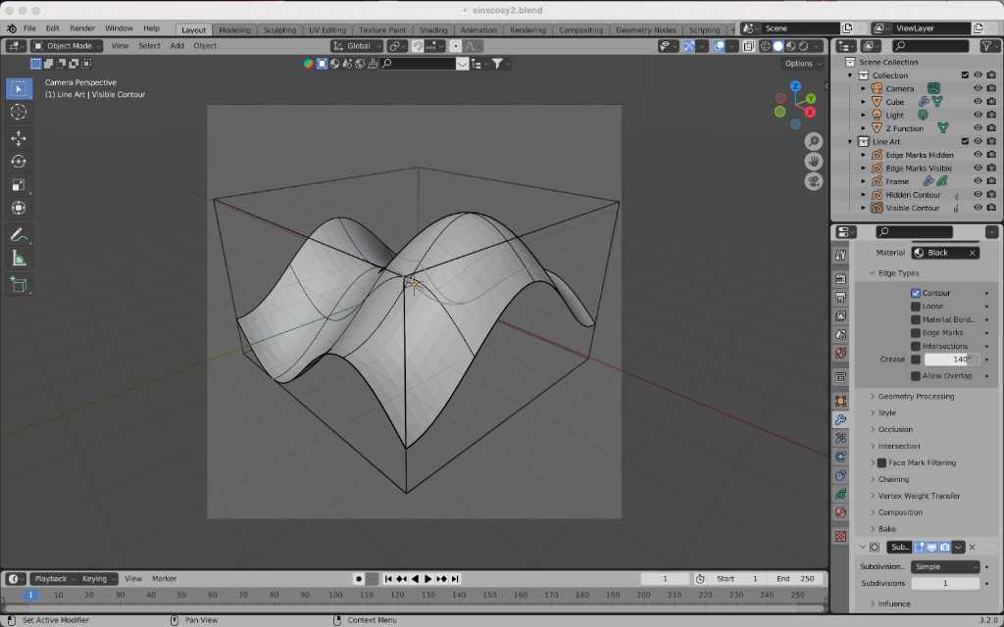This screenshot has height=627, width=1004.
Task: Select the Rotate tool in left toolbar
Action: click(x=19, y=162)
